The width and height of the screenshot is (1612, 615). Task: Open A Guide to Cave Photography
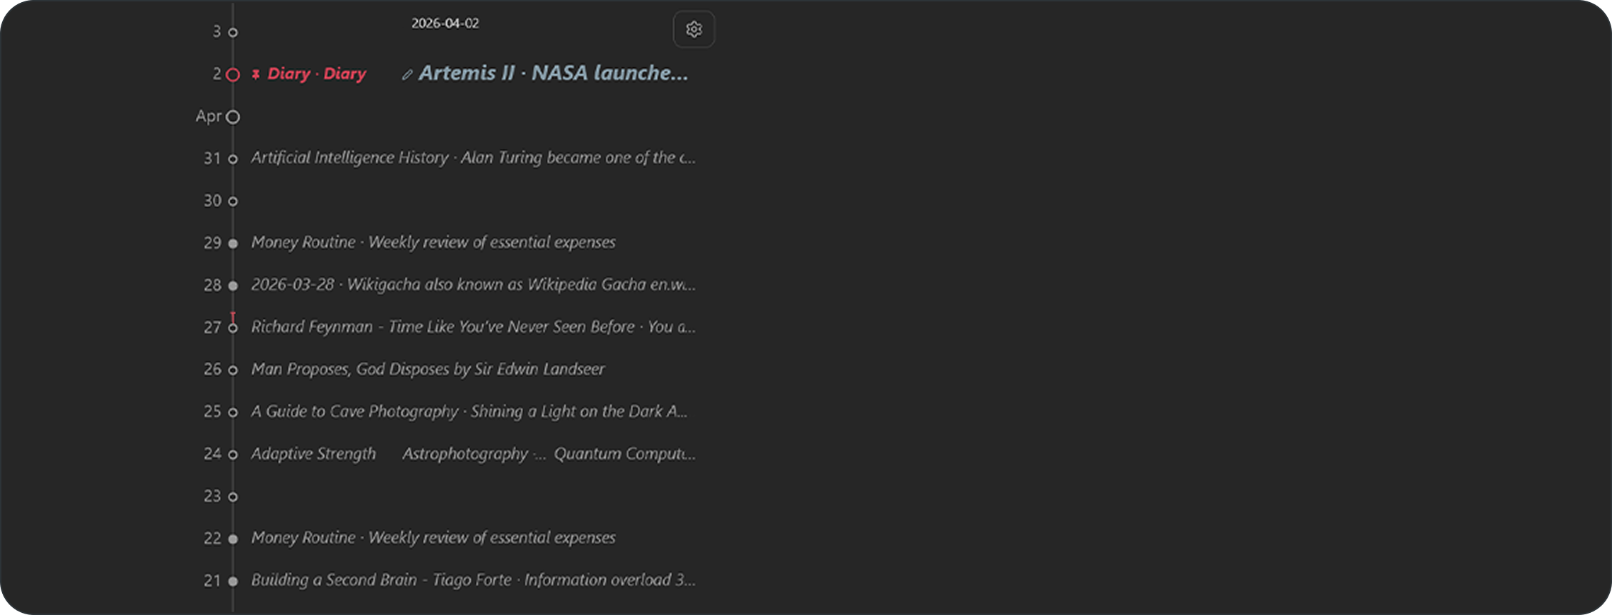coord(468,411)
